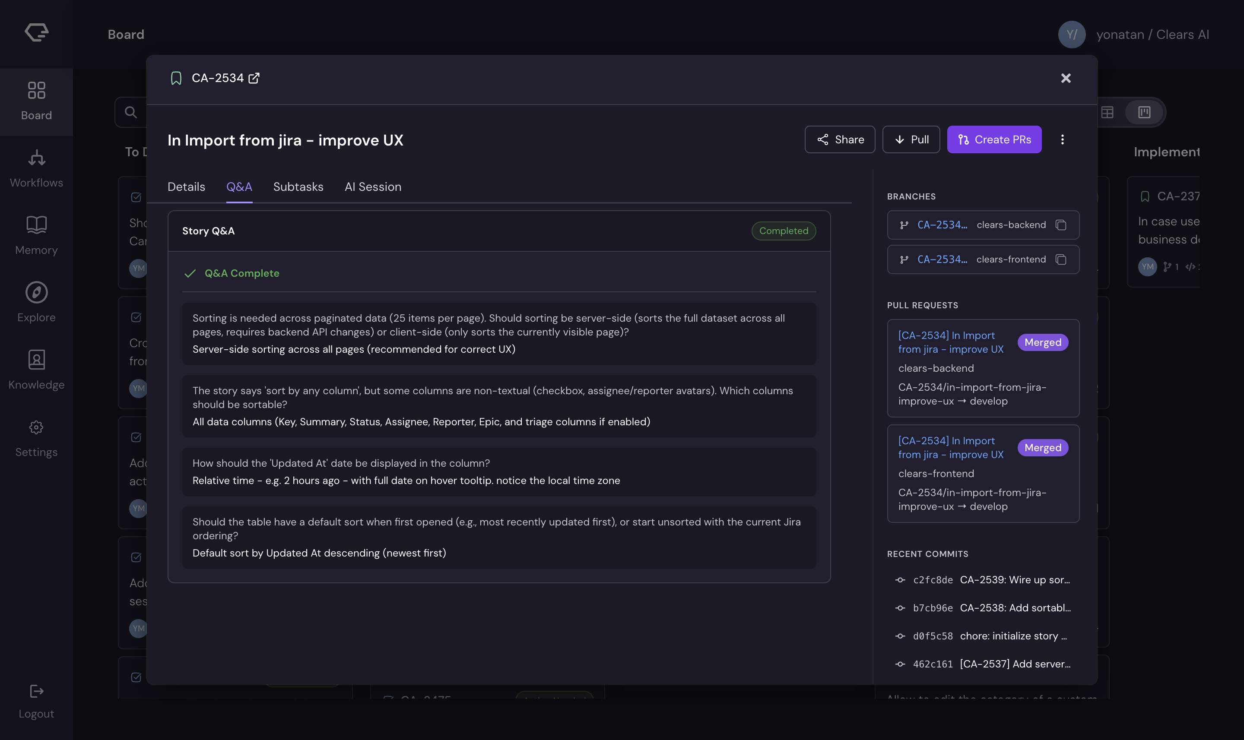Image resolution: width=1244 pixels, height=740 pixels.
Task: Click the branch icon for clears-backend
Action: point(904,225)
